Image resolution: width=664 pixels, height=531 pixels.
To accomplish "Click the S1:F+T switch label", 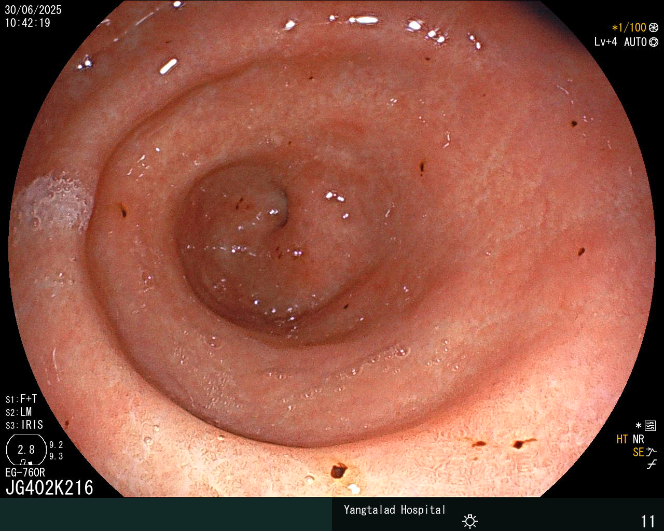I will pyautogui.click(x=21, y=399).
